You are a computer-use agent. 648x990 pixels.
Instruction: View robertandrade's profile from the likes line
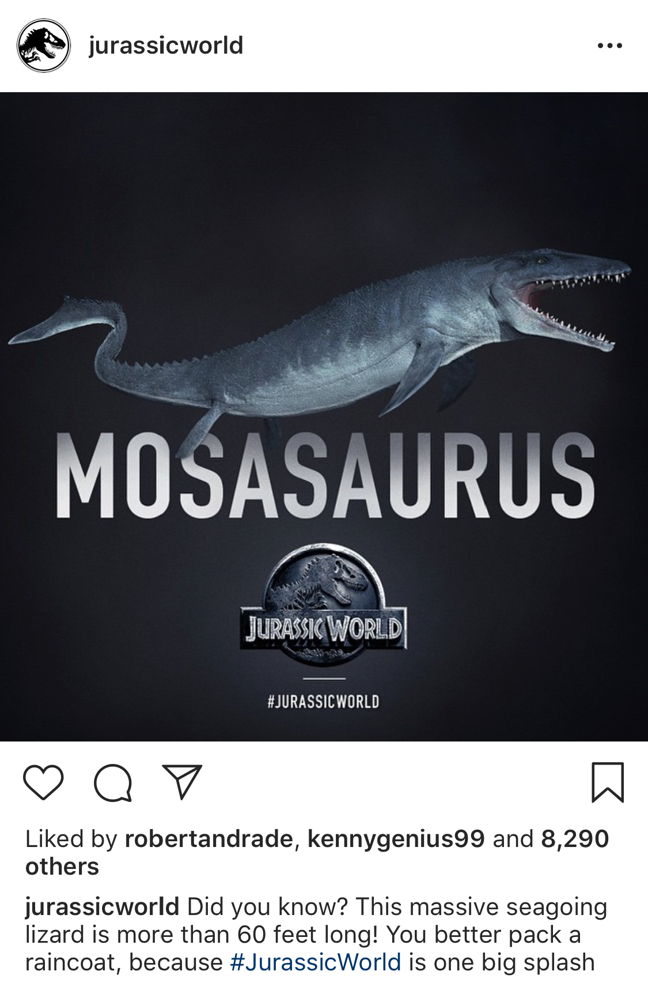coord(209,839)
